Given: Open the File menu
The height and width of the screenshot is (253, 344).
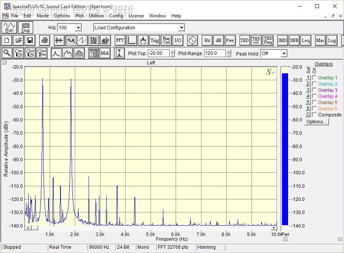Looking at the screenshot, I should (15, 16).
